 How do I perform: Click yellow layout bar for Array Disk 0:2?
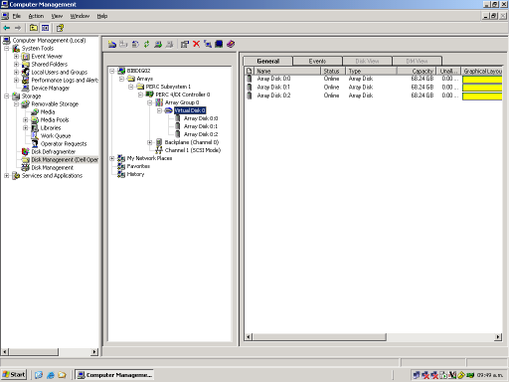[482, 95]
